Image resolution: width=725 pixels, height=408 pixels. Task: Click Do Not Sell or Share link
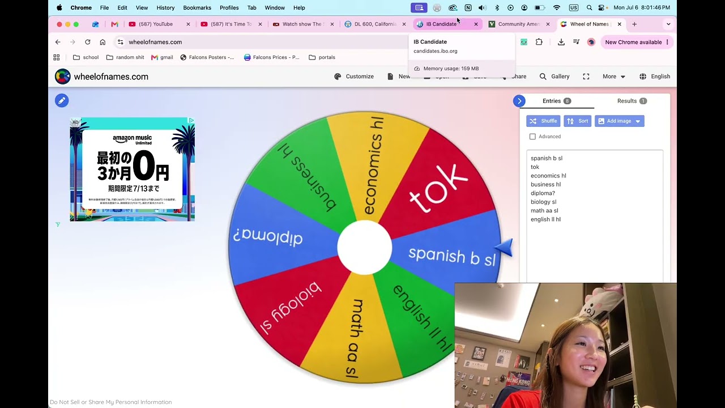click(x=111, y=402)
